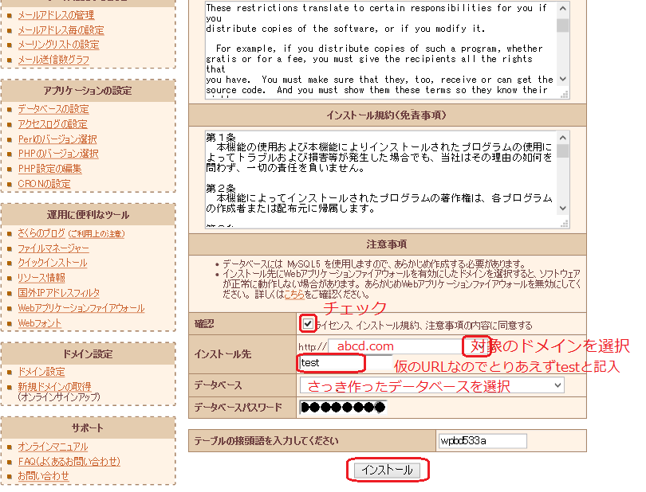
Task: Click the table prefix input field
Action: [482, 441]
